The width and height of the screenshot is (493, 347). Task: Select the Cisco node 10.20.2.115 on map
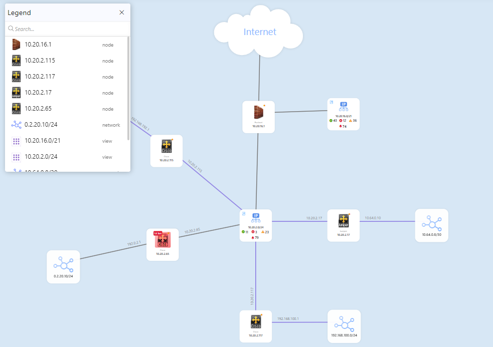pyautogui.click(x=167, y=151)
